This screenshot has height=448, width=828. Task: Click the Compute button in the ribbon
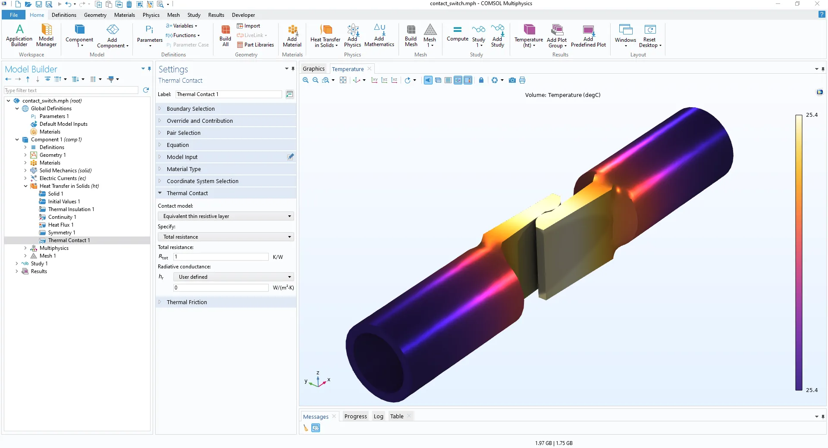457,34
